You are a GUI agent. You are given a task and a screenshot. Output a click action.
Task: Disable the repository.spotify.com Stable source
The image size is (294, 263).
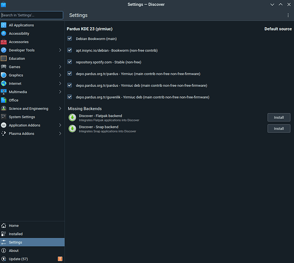(69, 62)
